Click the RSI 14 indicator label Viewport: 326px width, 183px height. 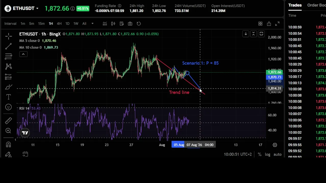[24, 108]
